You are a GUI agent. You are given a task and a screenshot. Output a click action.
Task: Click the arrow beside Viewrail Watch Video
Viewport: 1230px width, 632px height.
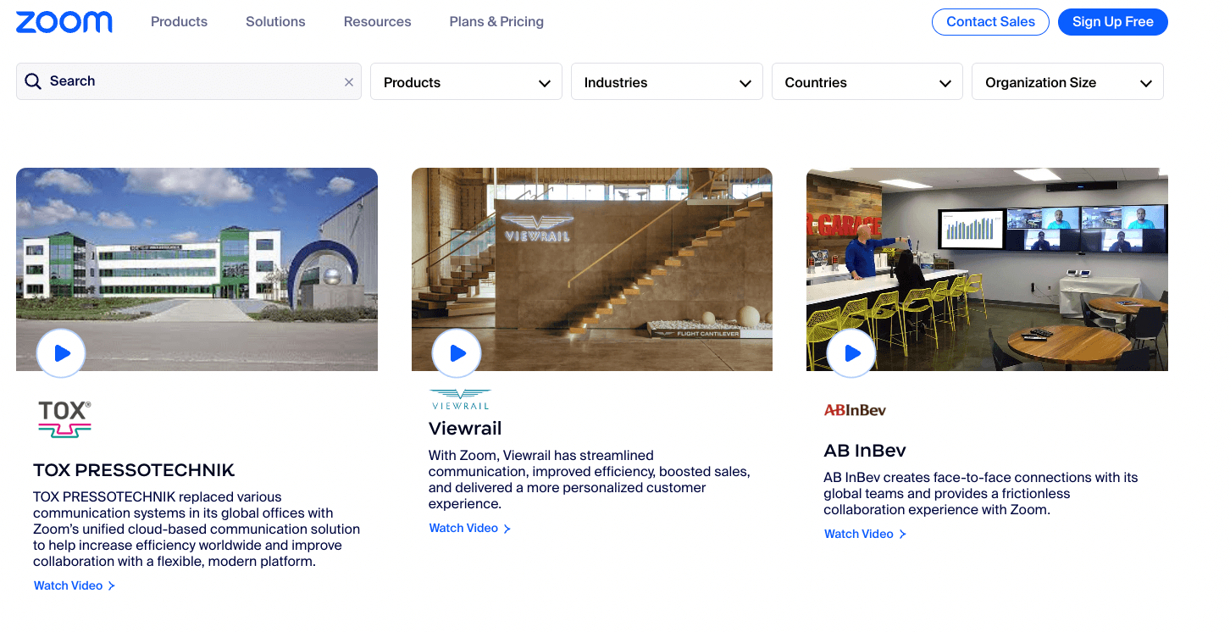point(507,529)
